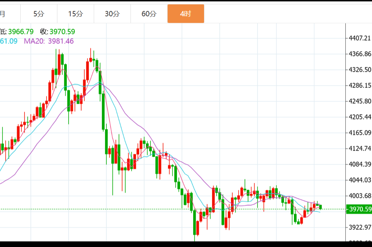
Task: Click the purple MA20 indicator label
Action: point(34,41)
